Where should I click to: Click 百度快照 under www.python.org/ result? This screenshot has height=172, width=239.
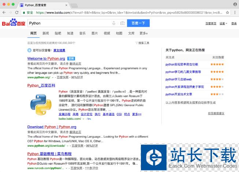(63, 77)
